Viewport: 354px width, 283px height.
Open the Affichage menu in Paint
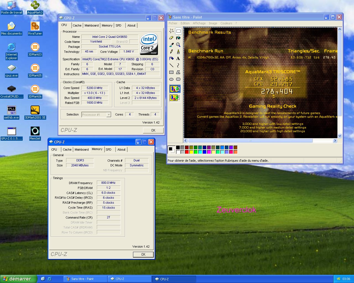[x=199, y=23]
